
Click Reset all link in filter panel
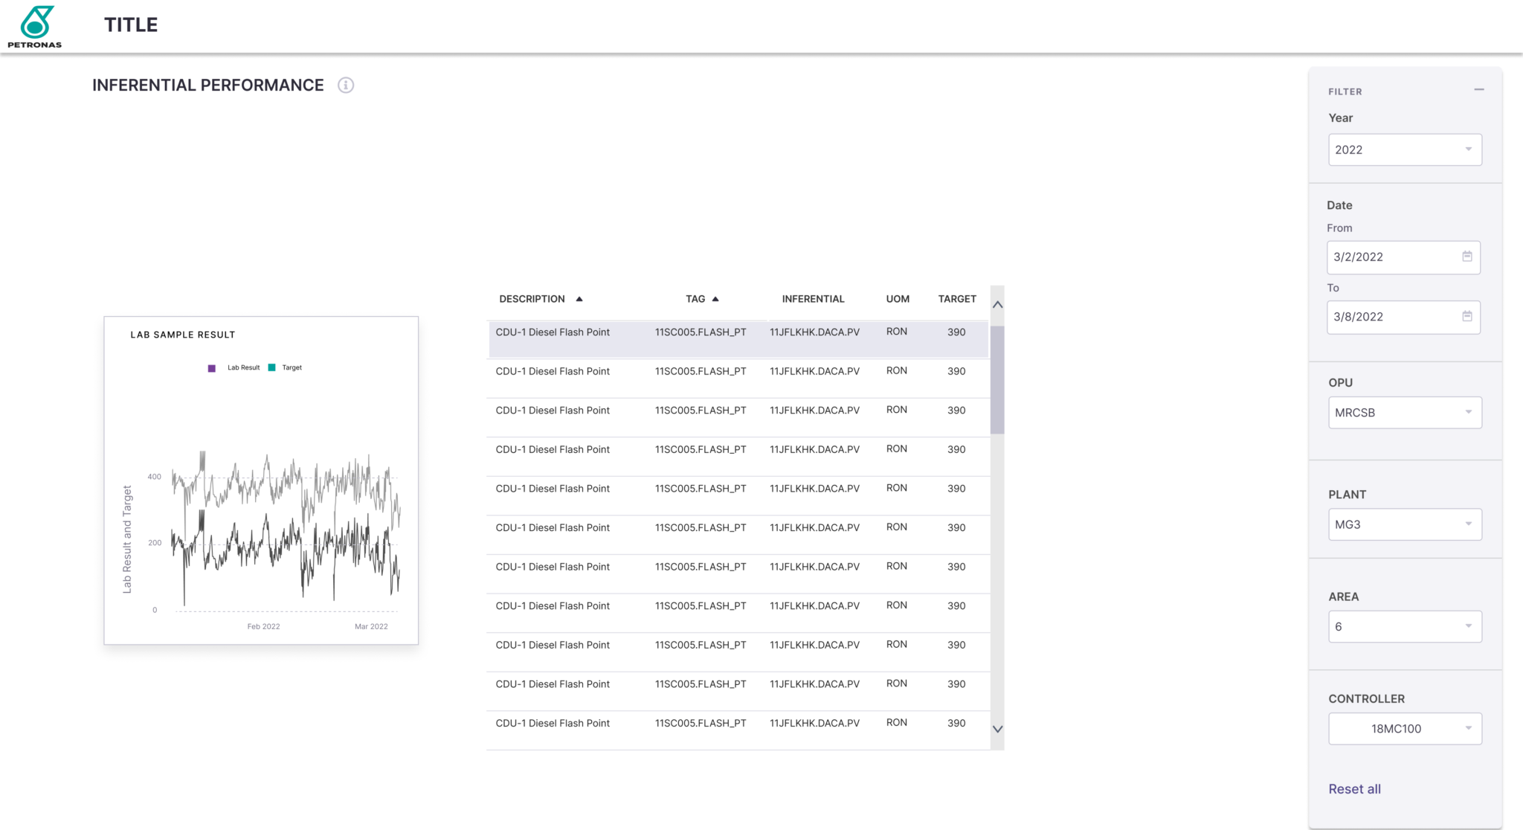click(x=1353, y=788)
